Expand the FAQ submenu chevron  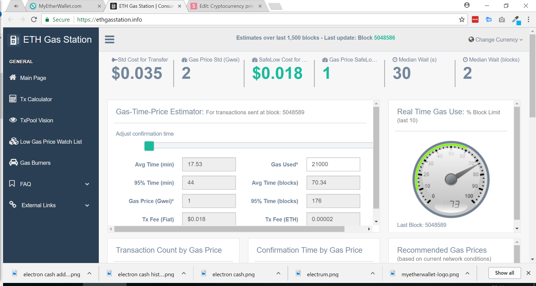point(87,184)
